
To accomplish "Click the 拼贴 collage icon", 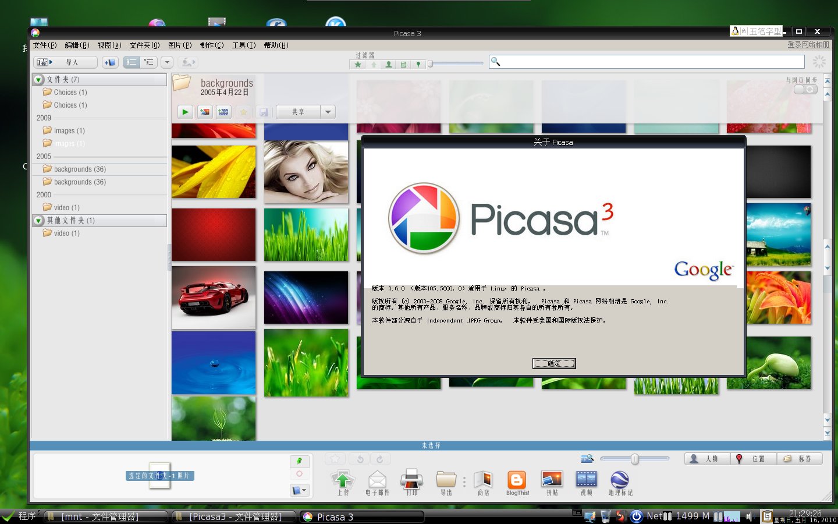I will [x=552, y=479].
